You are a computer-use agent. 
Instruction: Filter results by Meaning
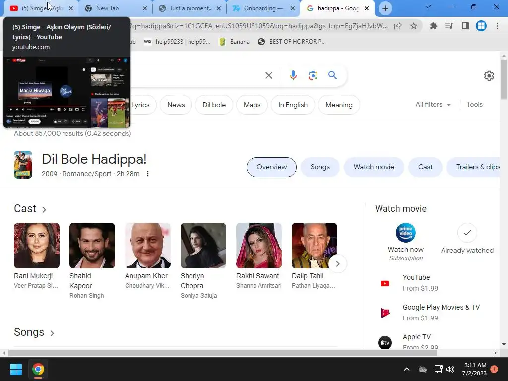pos(339,105)
